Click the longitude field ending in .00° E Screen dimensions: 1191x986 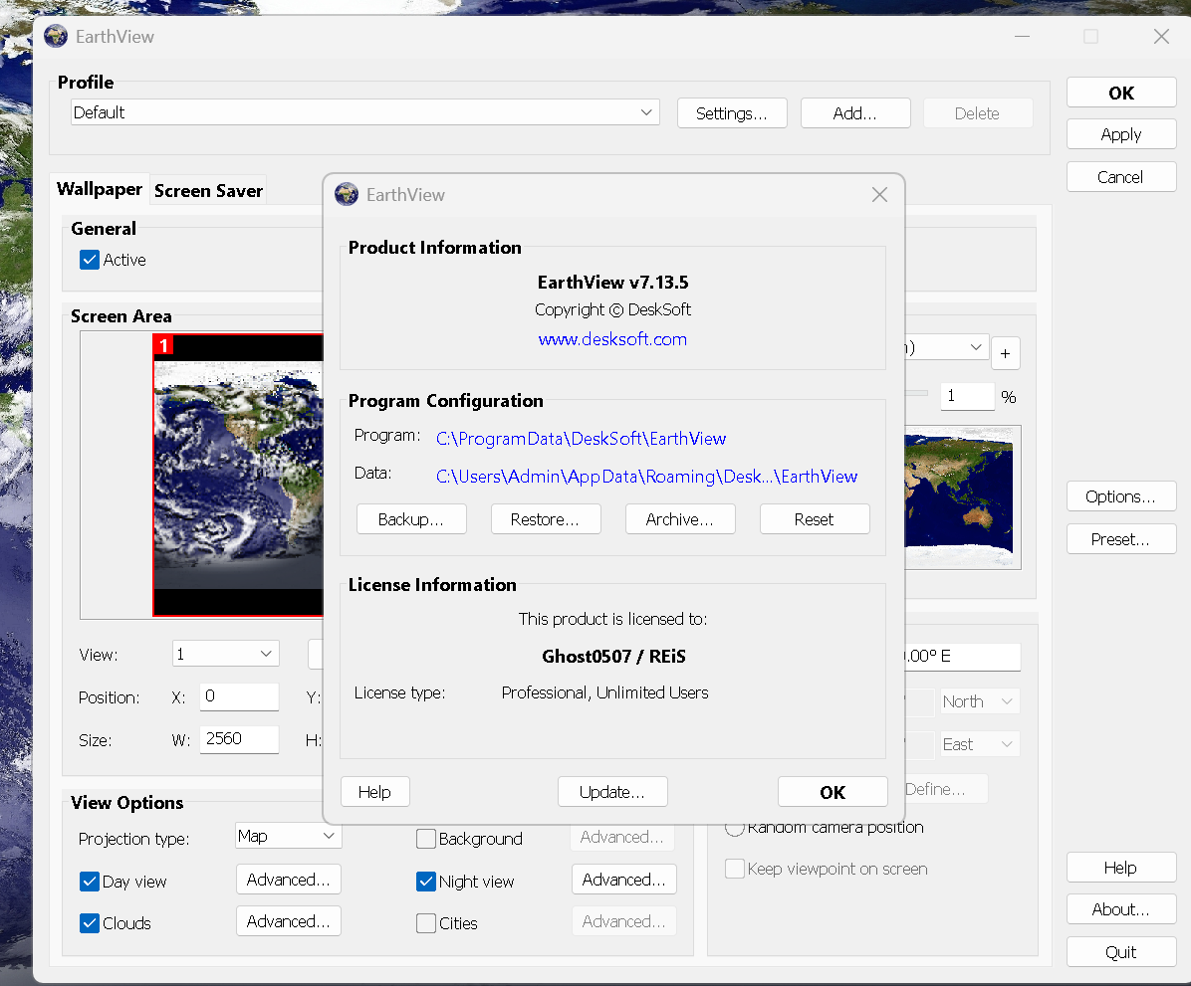coord(962,656)
